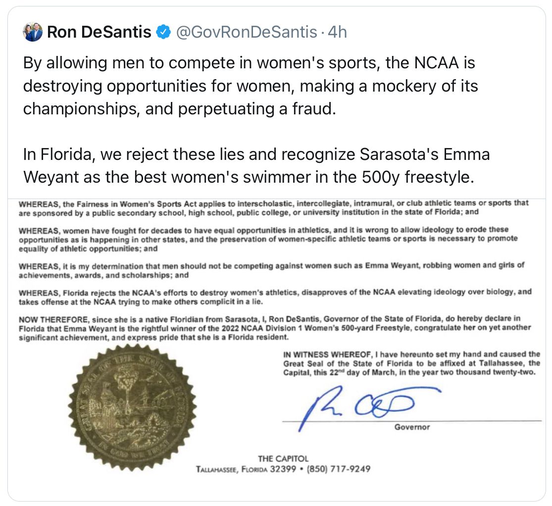Screen dimensions: 552x506
Task: Open the @GovRonDeSantis handle link
Action: click(247, 32)
